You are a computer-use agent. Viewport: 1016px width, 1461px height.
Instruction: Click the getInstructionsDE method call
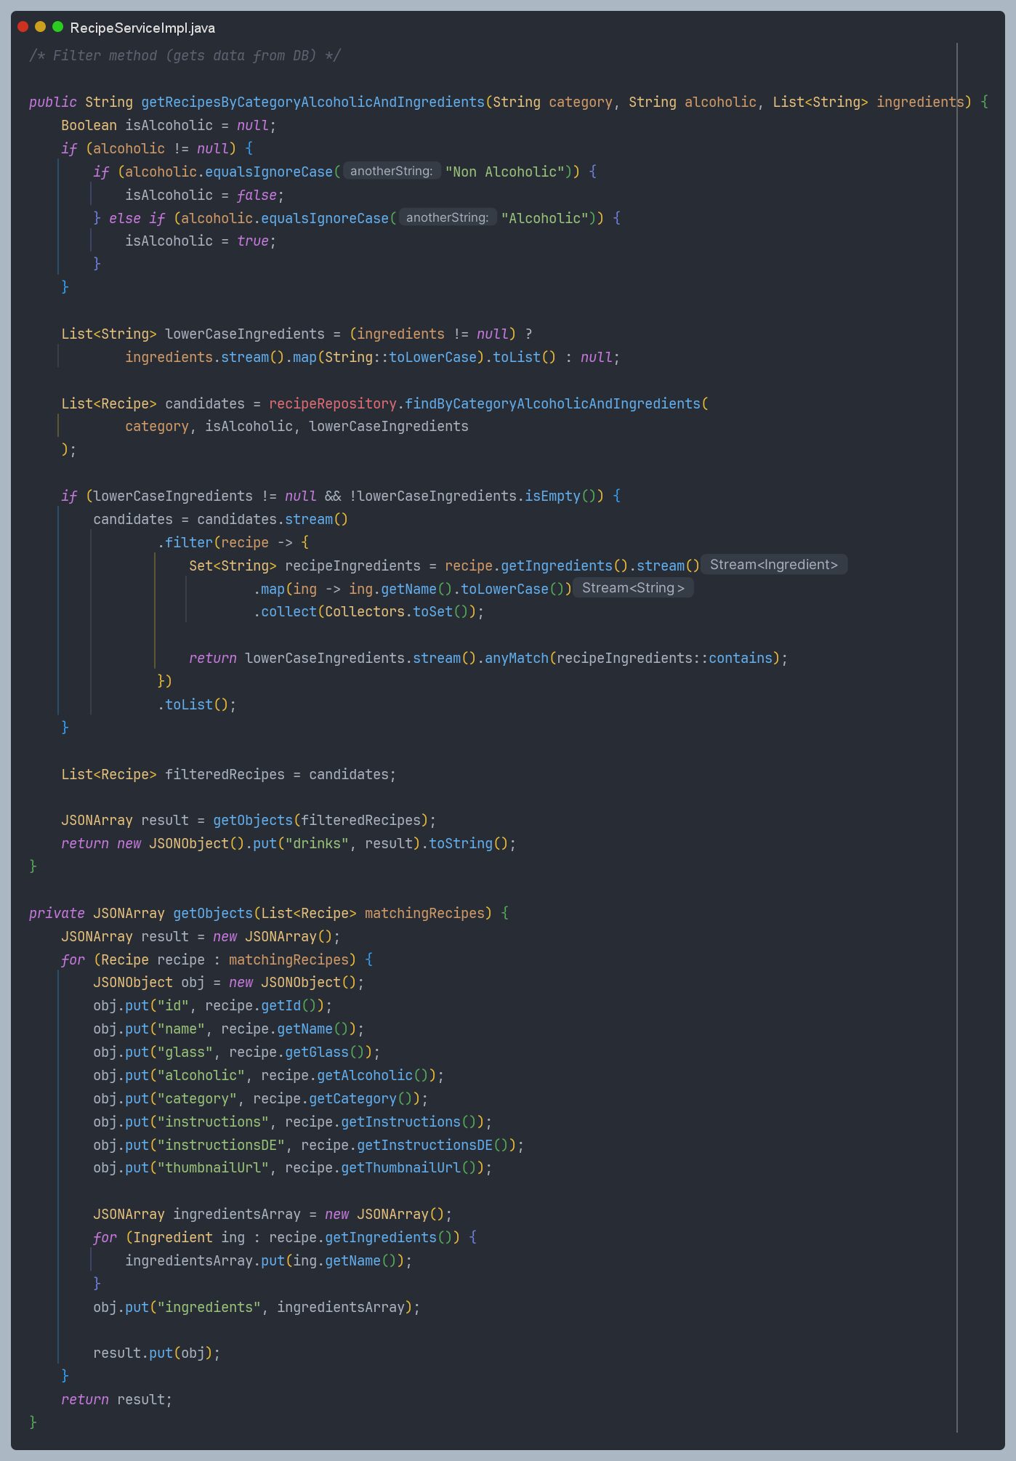424,1146
